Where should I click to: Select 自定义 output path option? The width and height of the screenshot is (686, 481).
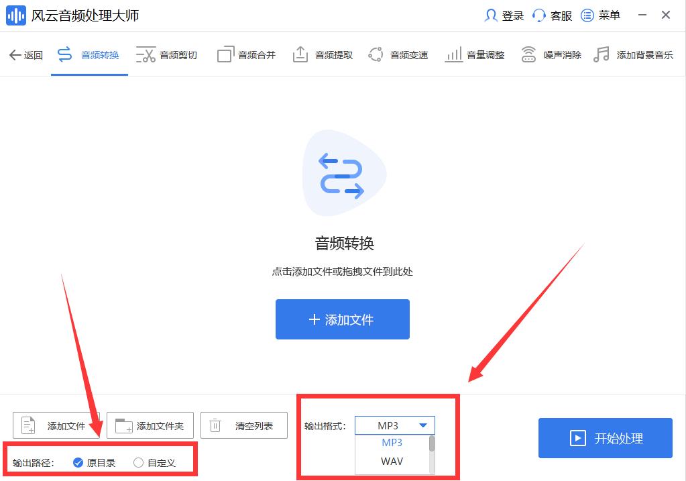(x=139, y=462)
